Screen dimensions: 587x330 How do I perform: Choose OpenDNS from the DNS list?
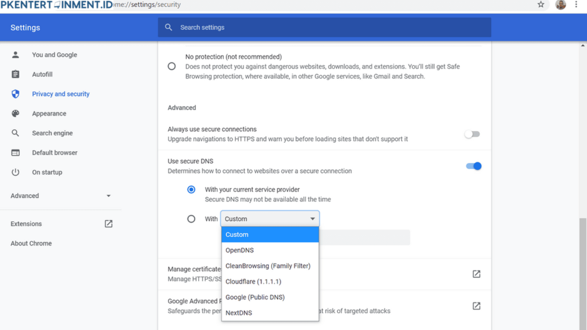pos(270,250)
